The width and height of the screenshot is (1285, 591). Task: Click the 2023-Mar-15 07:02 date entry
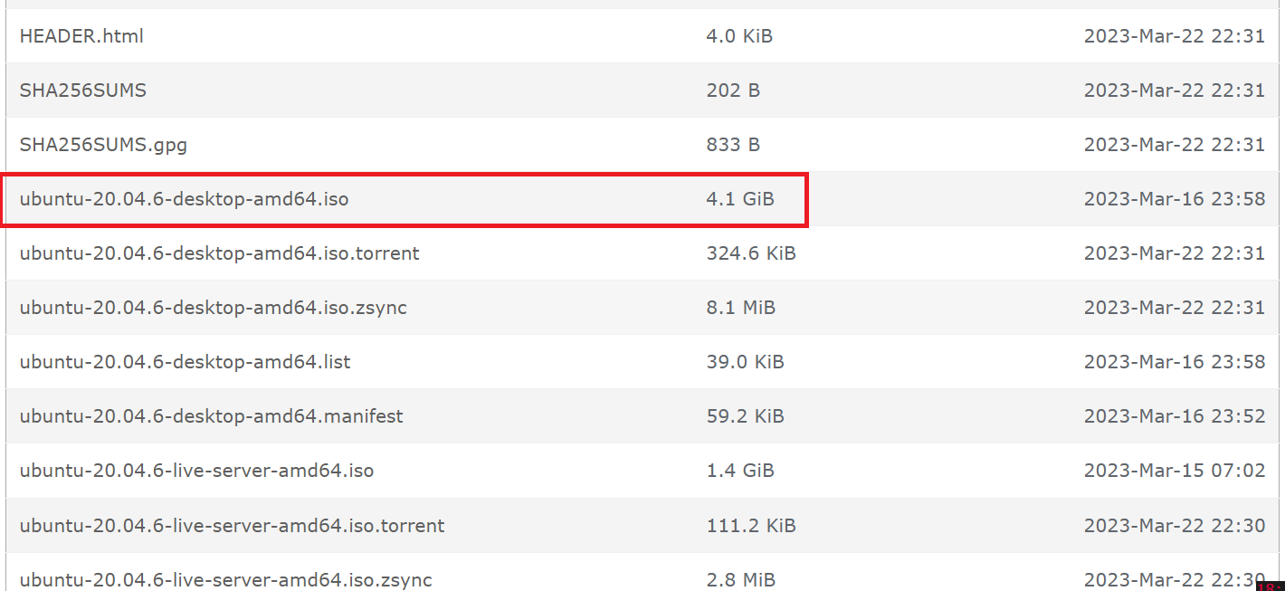point(1175,471)
